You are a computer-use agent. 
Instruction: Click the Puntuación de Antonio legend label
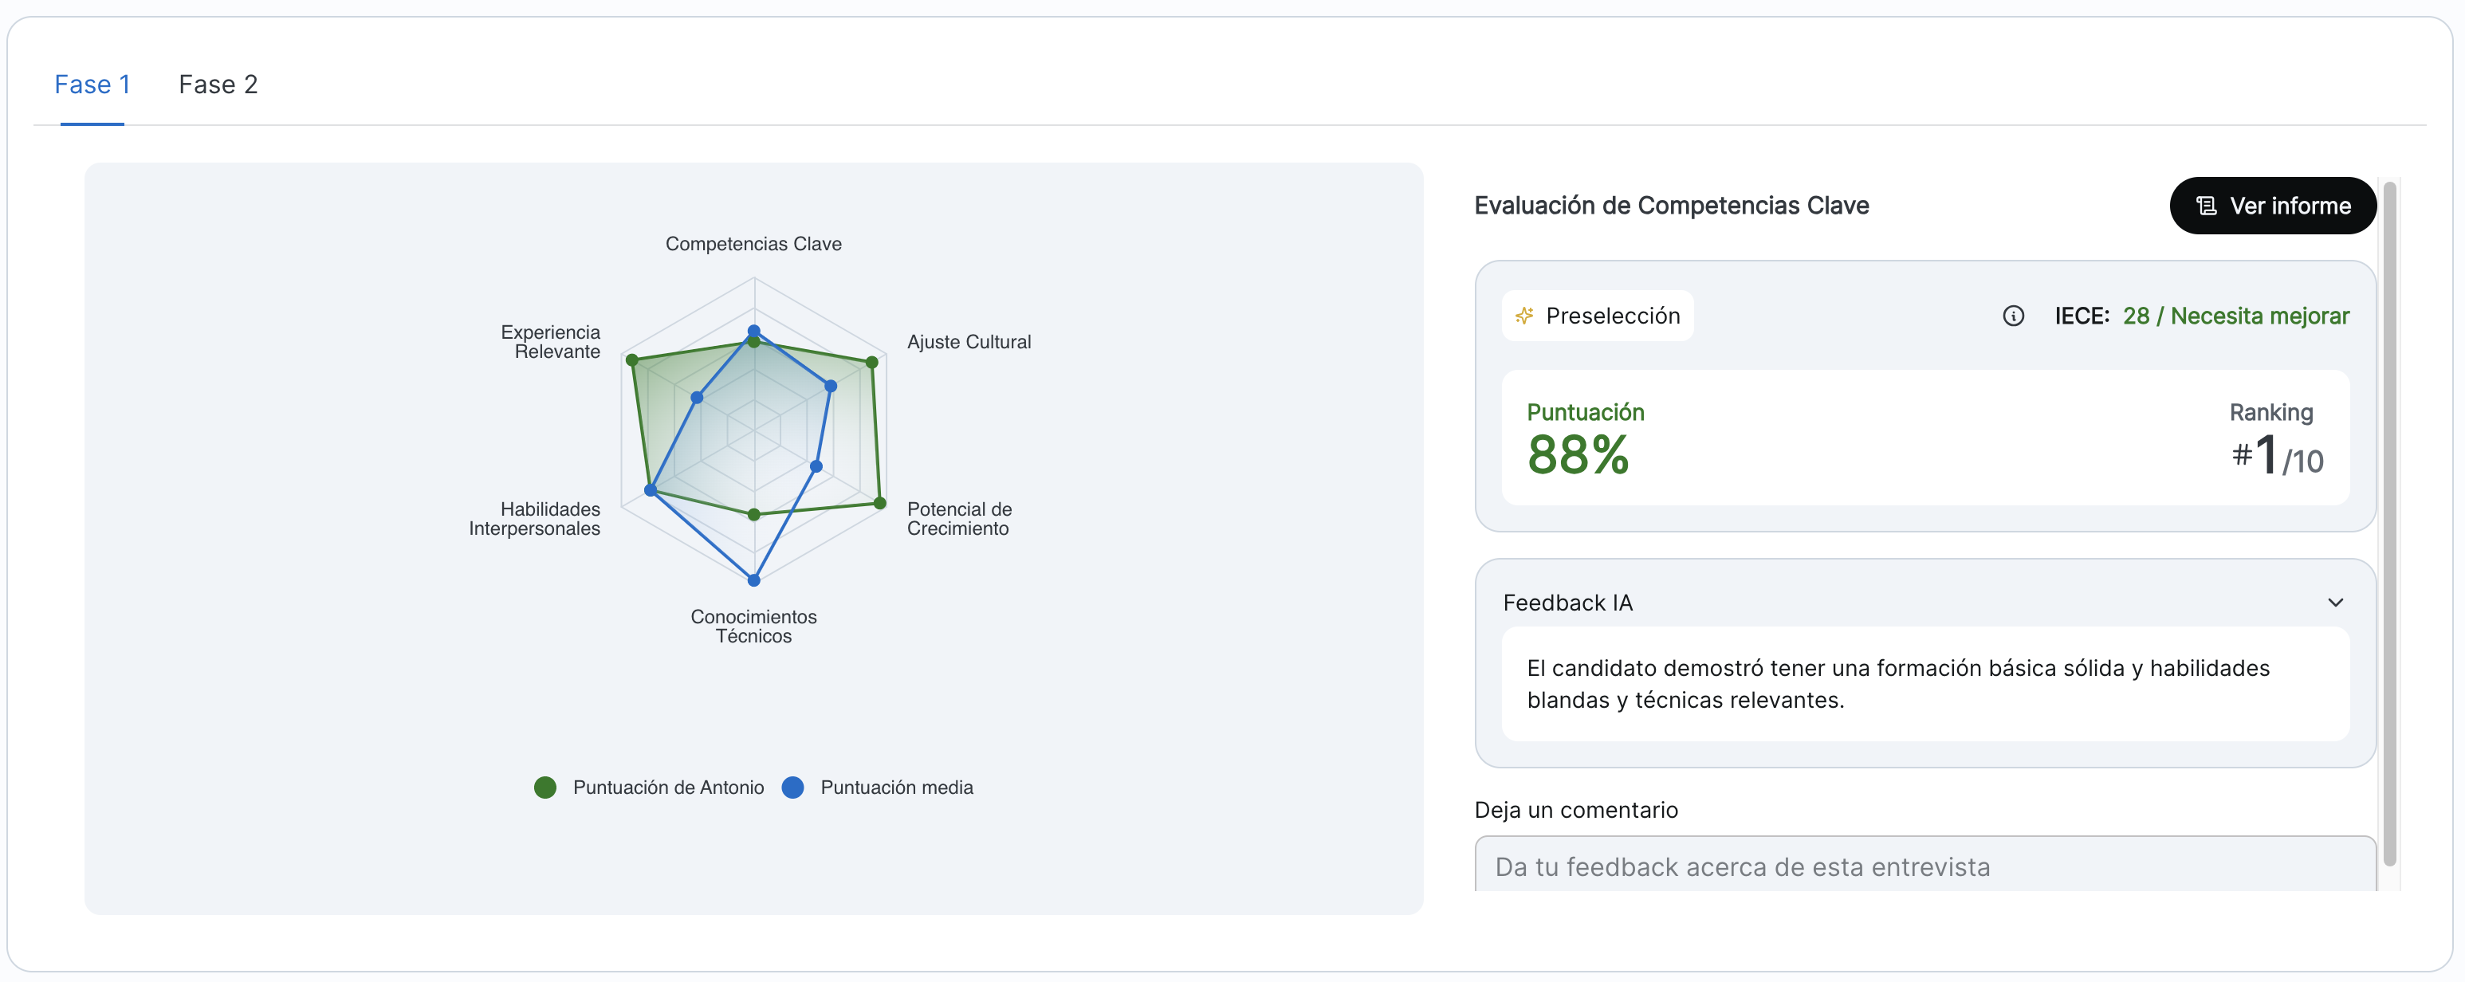coord(668,787)
